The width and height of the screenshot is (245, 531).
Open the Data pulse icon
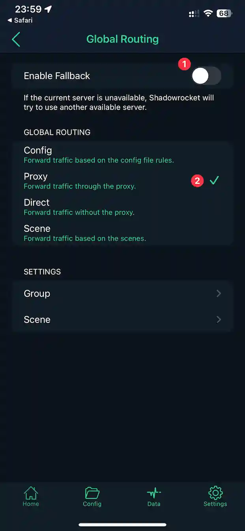click(154, 493)
